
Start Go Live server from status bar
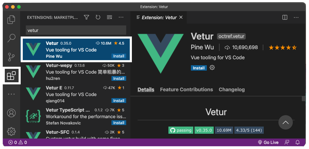click(x=268, y=142)
